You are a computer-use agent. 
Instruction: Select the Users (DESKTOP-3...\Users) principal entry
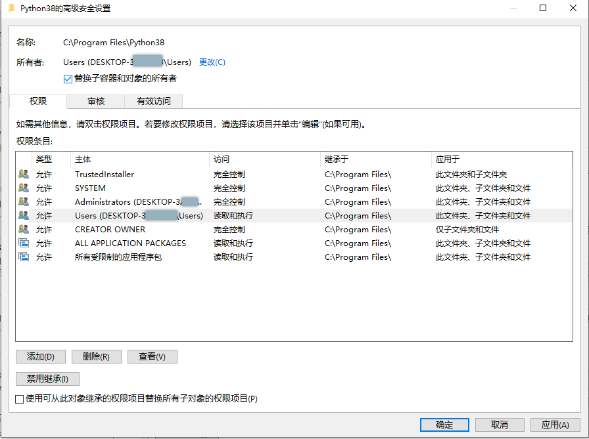coord(139,216)
